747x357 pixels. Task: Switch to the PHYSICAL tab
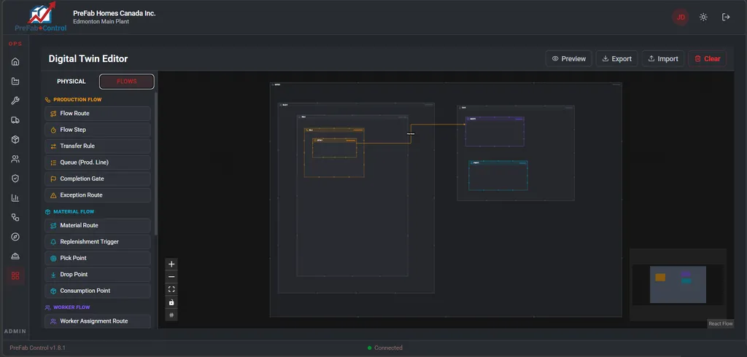point(71,82)
